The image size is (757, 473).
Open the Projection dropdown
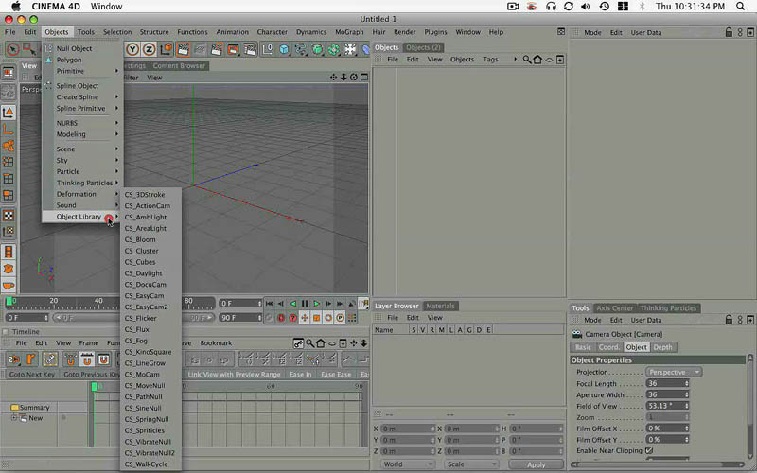pyautogui.click(x=674, y=372)
